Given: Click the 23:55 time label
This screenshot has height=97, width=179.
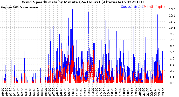Looking at the screenshot, I should 163,92.
